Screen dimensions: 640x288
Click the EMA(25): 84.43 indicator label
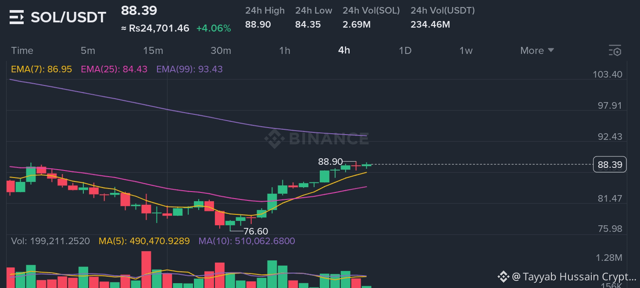[x=114, y=69]
